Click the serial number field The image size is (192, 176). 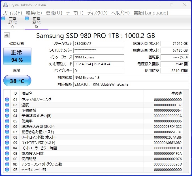pyautogui.click(x=99, y=50)
